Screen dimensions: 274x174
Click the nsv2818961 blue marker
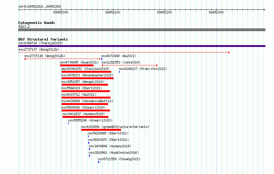click(90, 156)
